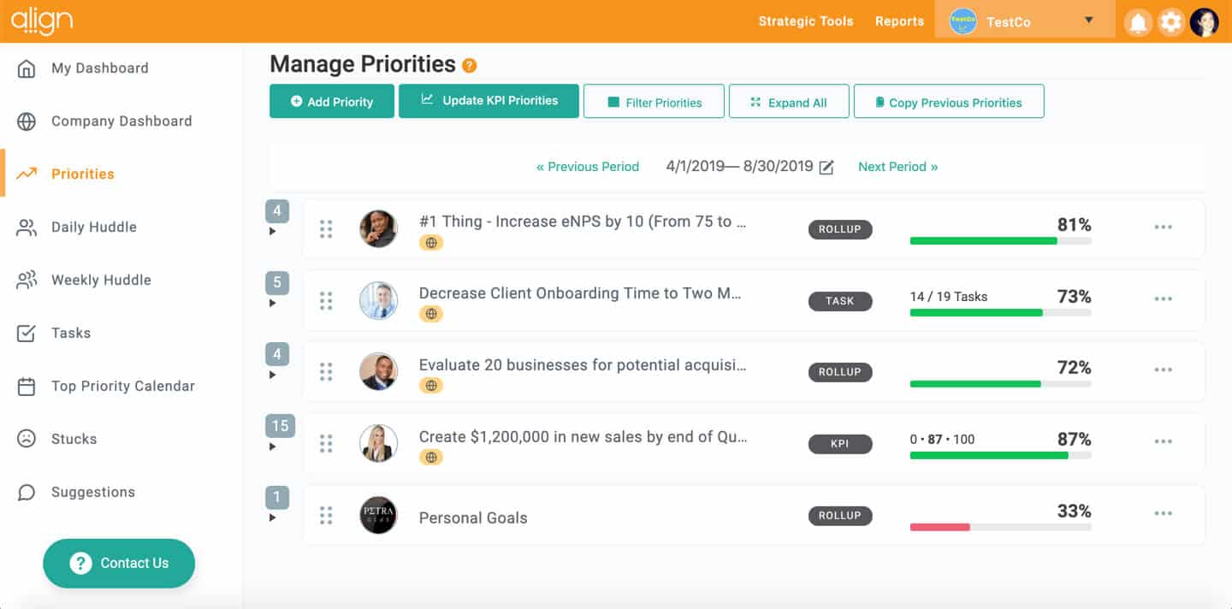The height and width of the screenshot is (609, 1232).
Task: Click the drag handle on the Personal Goals row
Action: [x=326, y=515]
